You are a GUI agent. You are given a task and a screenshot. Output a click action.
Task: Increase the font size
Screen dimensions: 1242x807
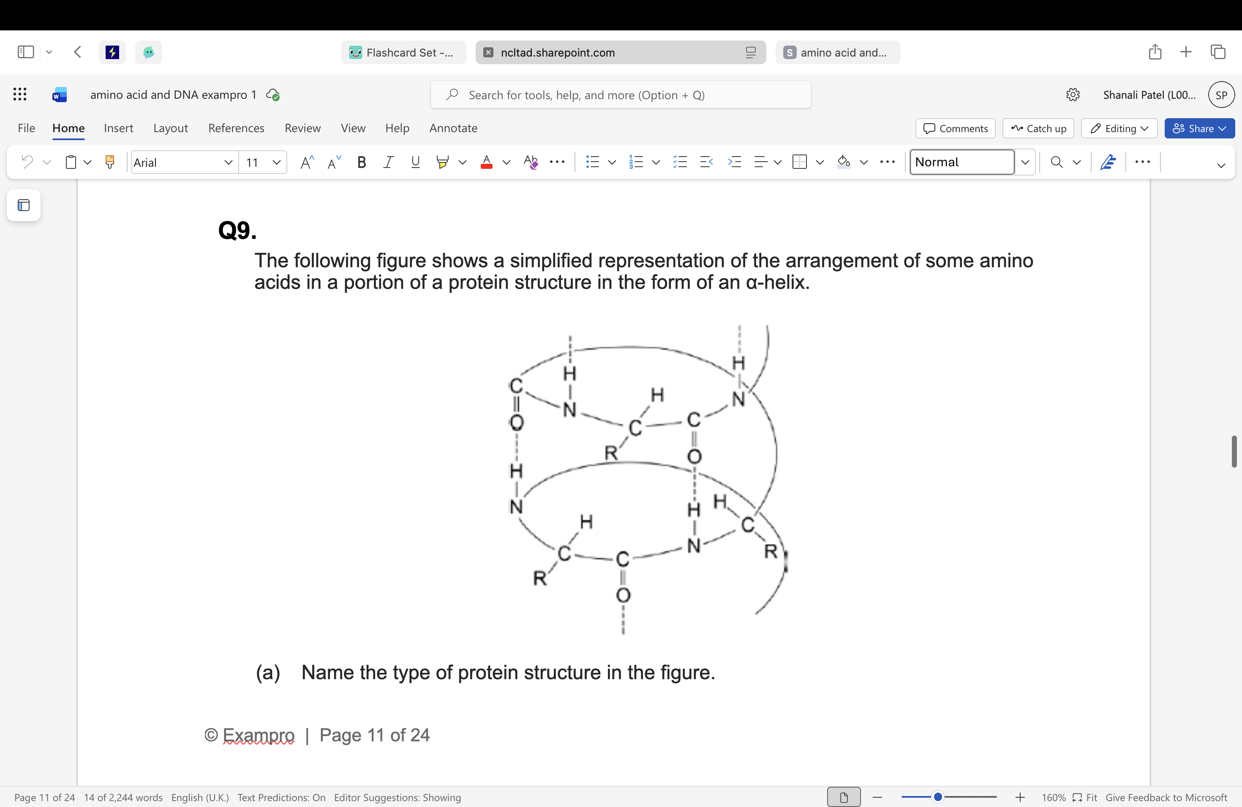(308, 162)
